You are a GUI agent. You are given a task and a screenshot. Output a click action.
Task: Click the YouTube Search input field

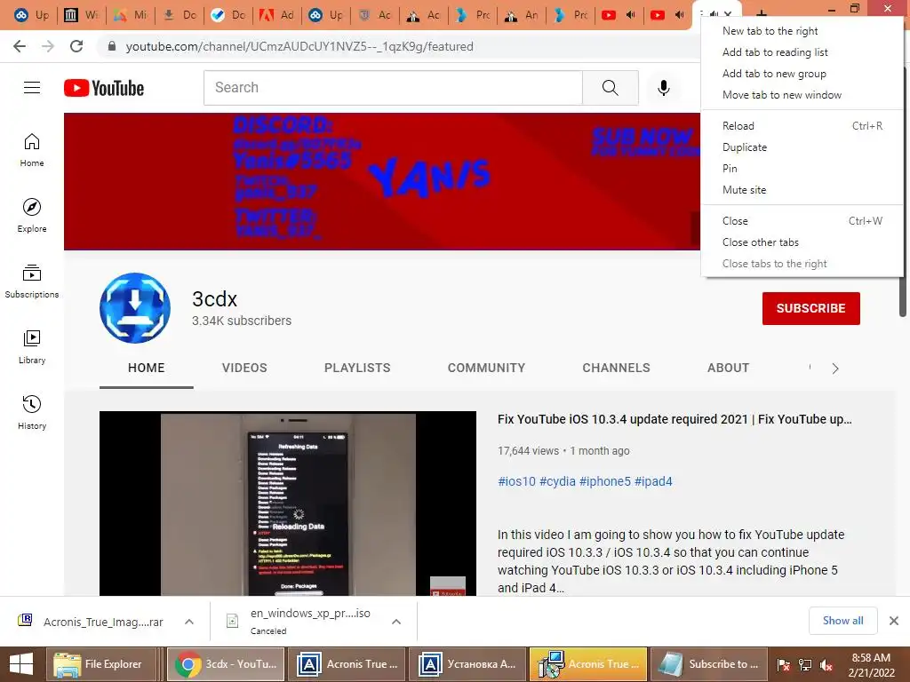click(393, 88)
